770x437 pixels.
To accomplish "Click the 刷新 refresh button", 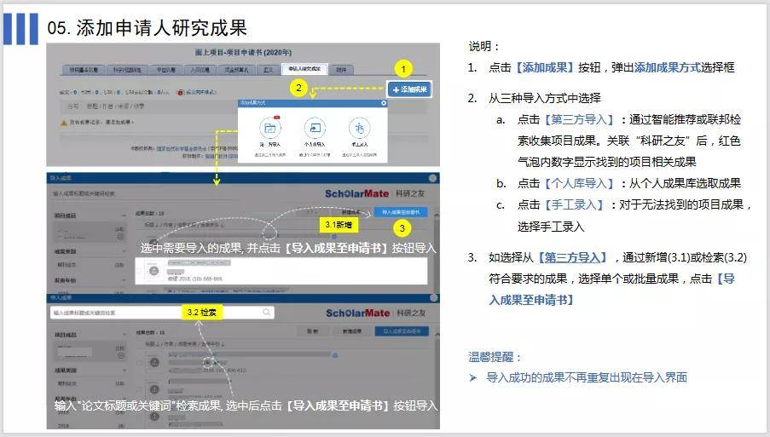I will (313, 331).
